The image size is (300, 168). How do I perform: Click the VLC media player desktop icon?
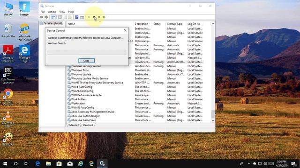click(x=8, y=119)
